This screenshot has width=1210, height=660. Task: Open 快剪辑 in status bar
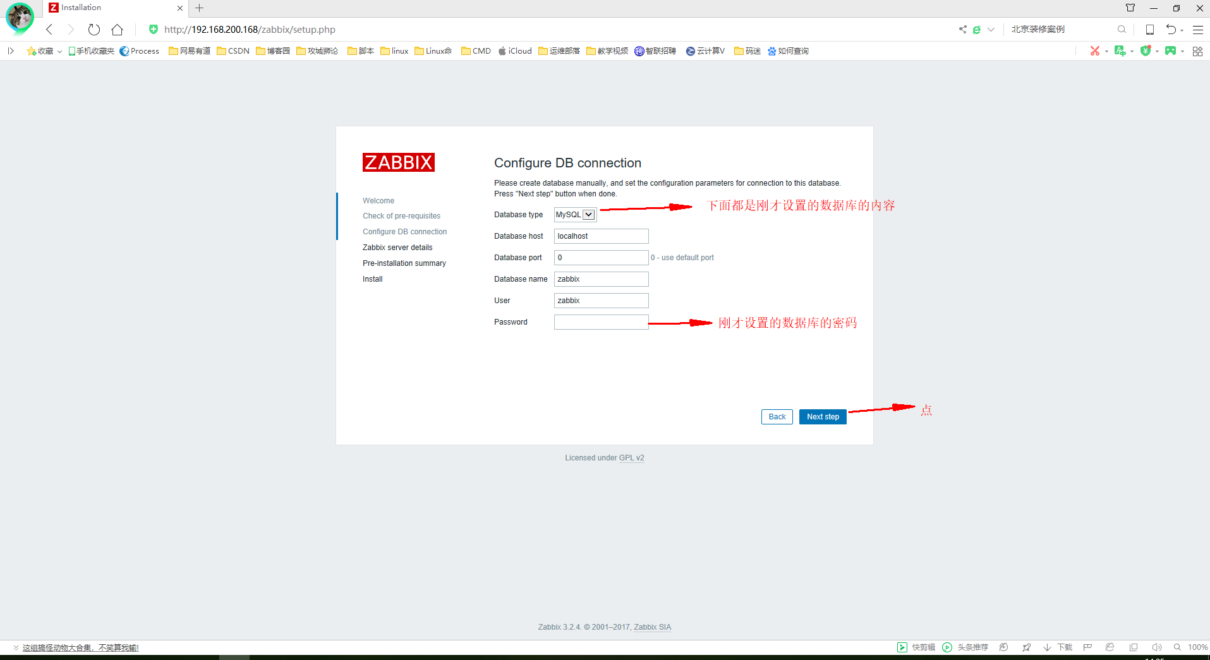[x=916, y=647]
